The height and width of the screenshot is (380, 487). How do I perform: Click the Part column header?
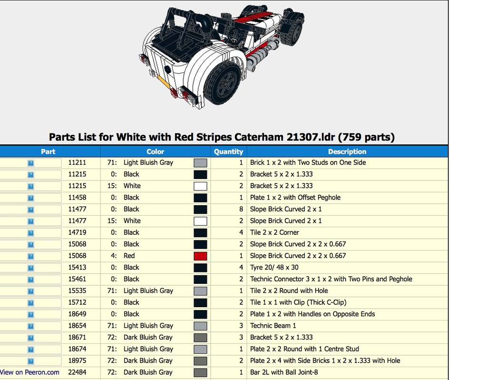48,151
